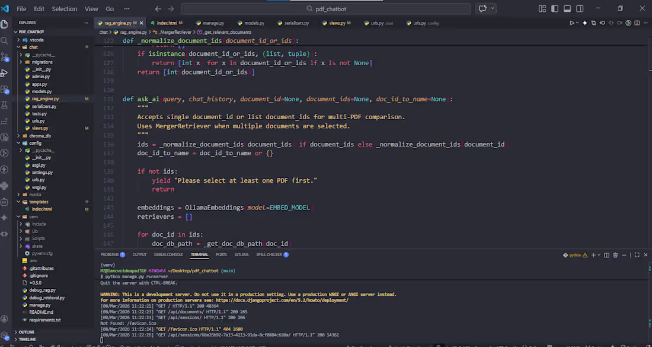Open the DEBUG CONSOLE panel tab
Viewport: 652px width, 347px height.
point(168,254)
